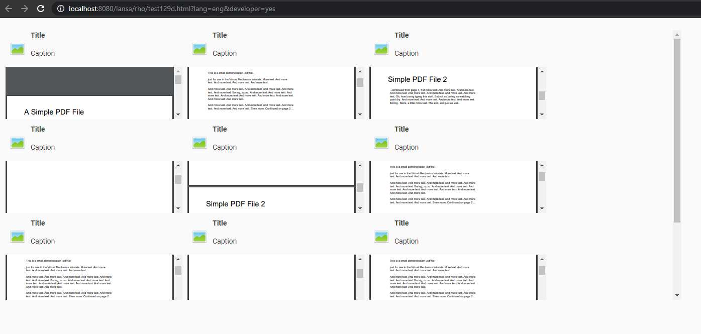Click the picture icon in the top-left card
Viewport: 701px width, 334px height.
click(x=18, y=49)
